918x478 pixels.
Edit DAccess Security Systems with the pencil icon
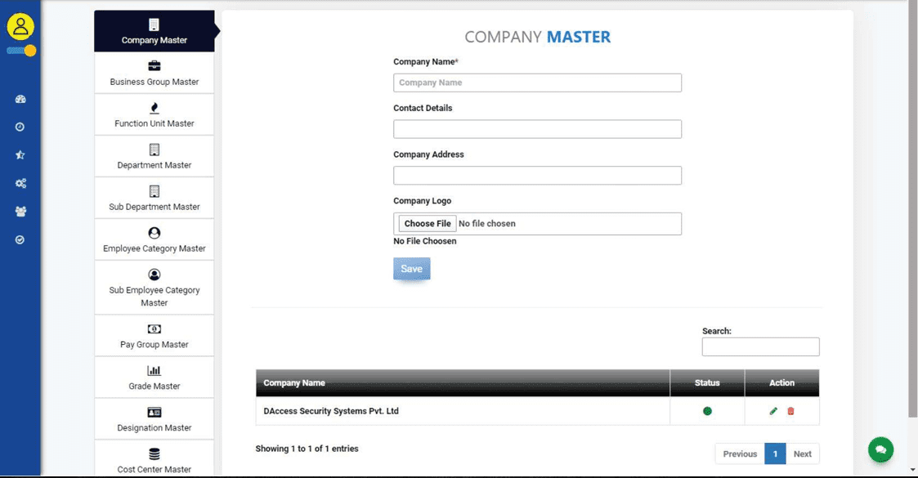773,411
